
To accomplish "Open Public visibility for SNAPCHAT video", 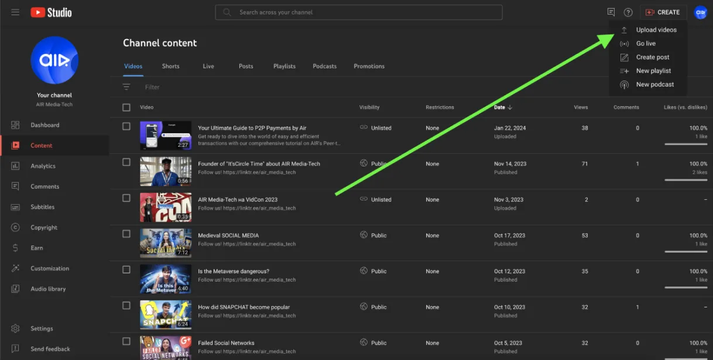I will tap(373, 307).
